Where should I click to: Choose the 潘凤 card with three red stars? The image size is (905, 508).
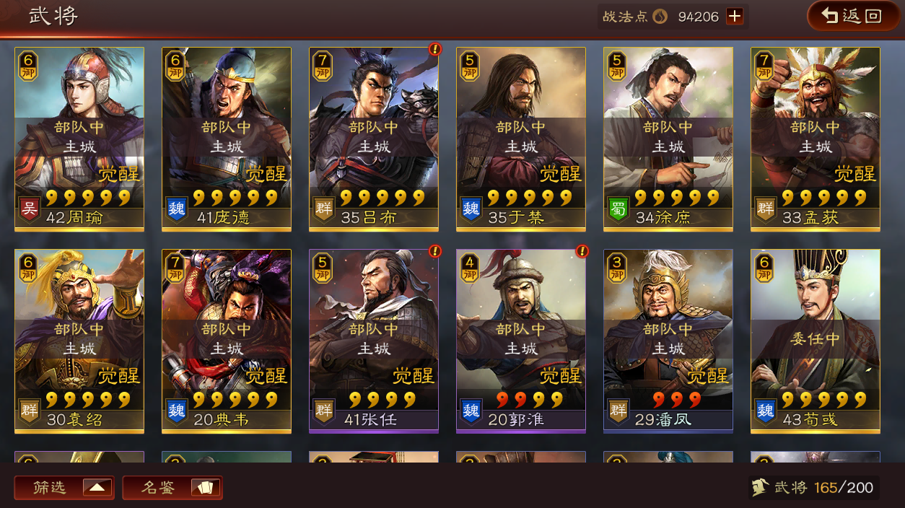668,341
